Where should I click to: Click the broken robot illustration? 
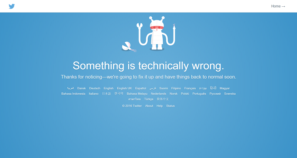[157, 33]
